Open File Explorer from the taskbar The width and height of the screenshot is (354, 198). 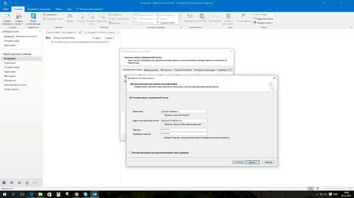[41, 194]
